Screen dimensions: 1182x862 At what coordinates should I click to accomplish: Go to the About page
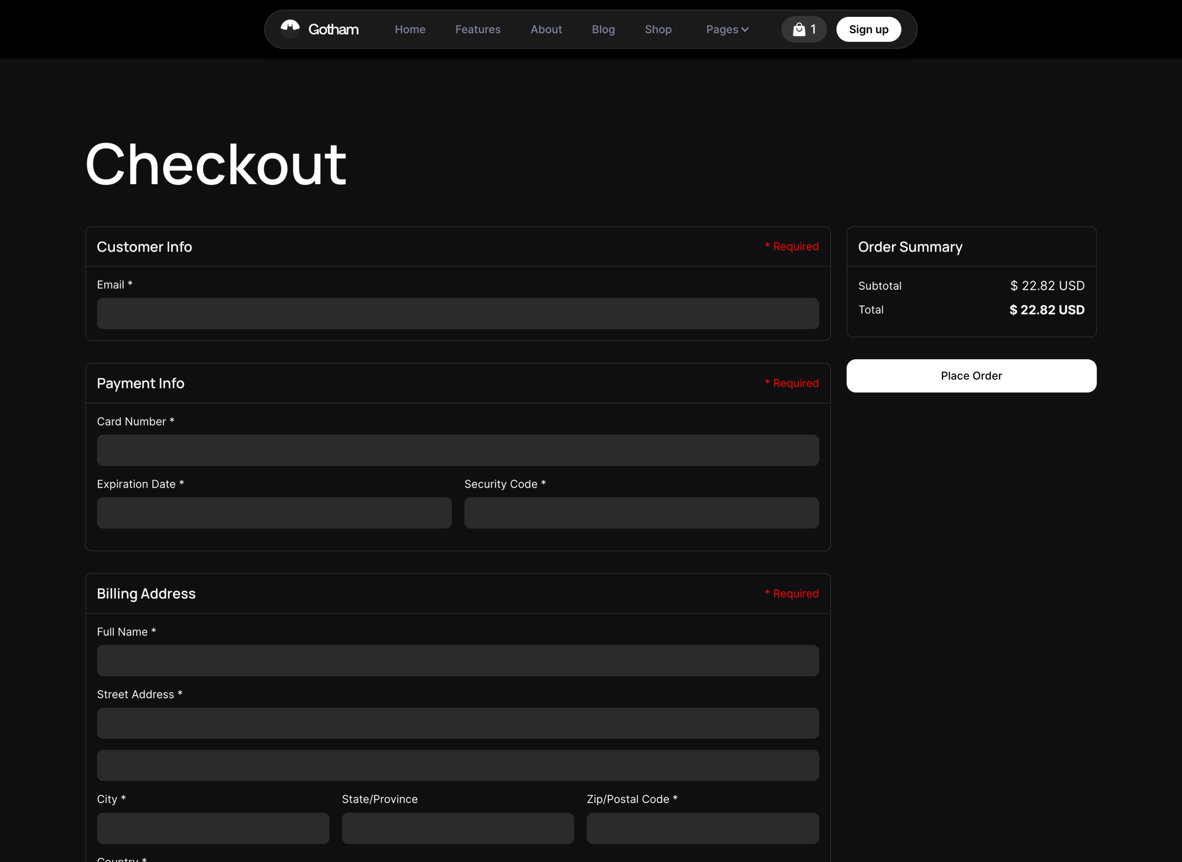tap(546, 29)
